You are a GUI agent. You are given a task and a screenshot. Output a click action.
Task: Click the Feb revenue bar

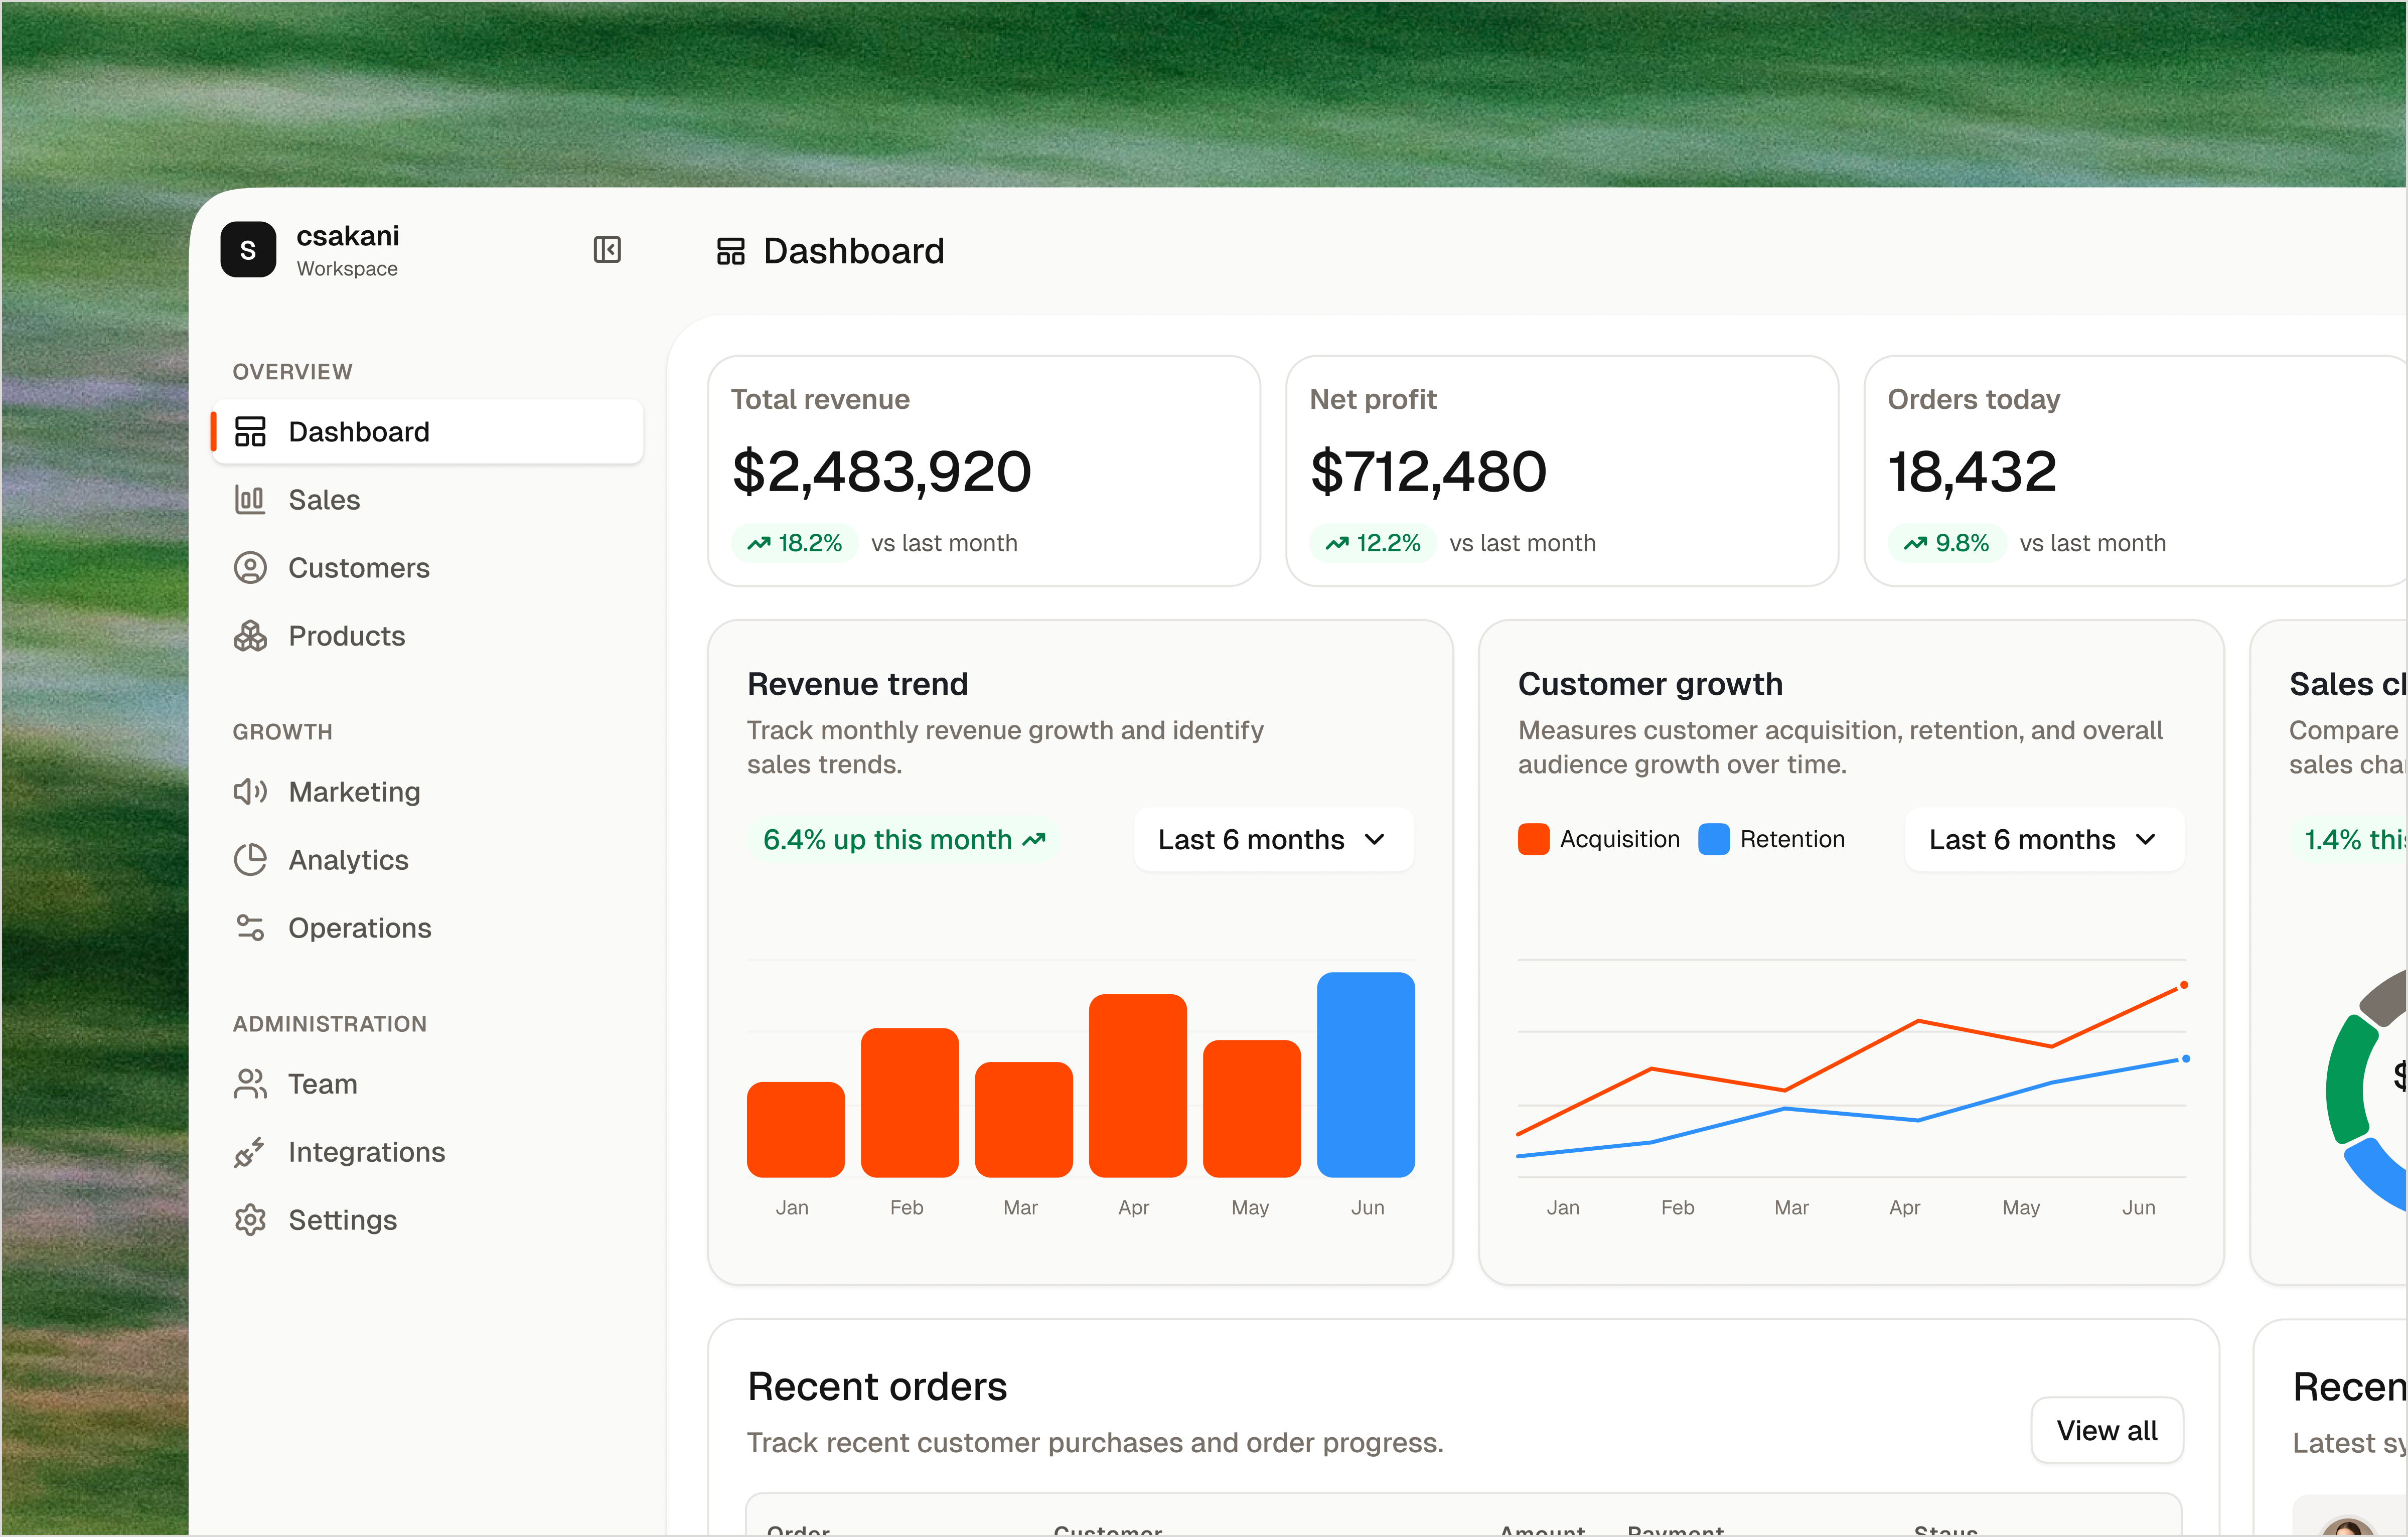pyautogui.click(x=910, y=1103)
